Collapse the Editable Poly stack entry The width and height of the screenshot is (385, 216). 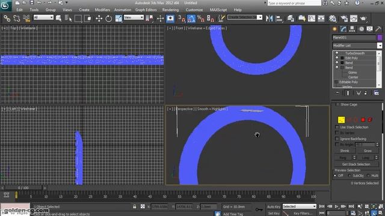pos(336,82)
